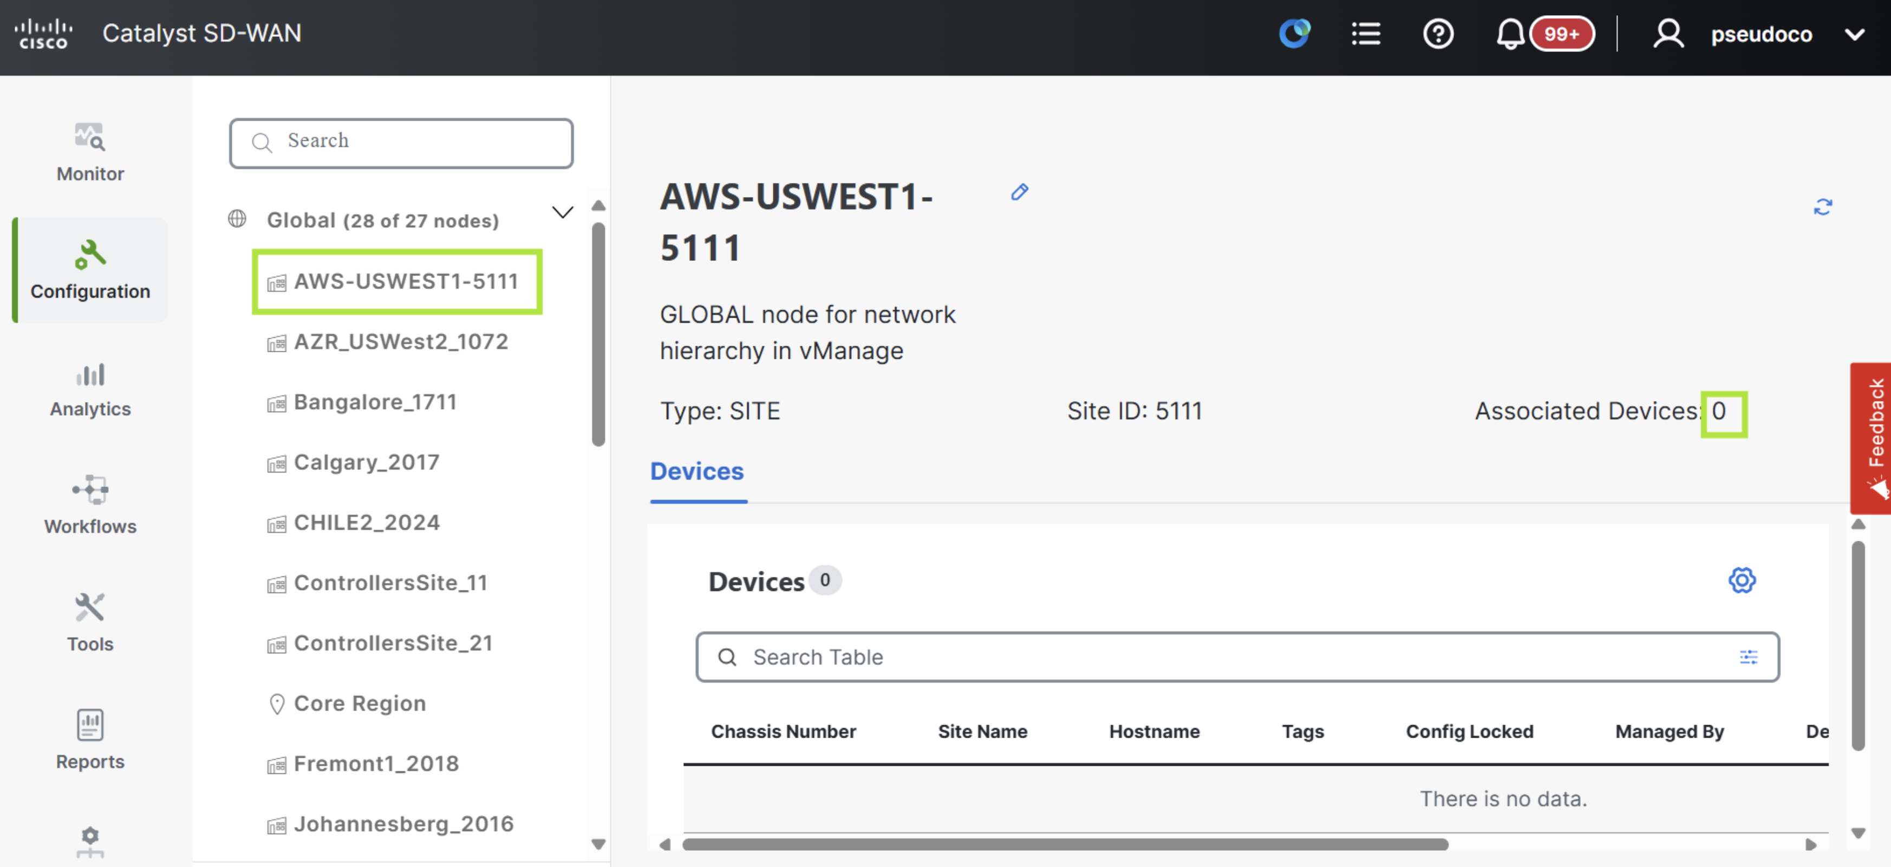This screenshot has width=1891, height=867.
Task: Click the Cisco logo
Action: (43, 34)
